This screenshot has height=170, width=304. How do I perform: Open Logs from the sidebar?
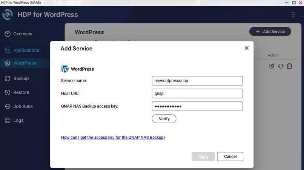[18, 120]
